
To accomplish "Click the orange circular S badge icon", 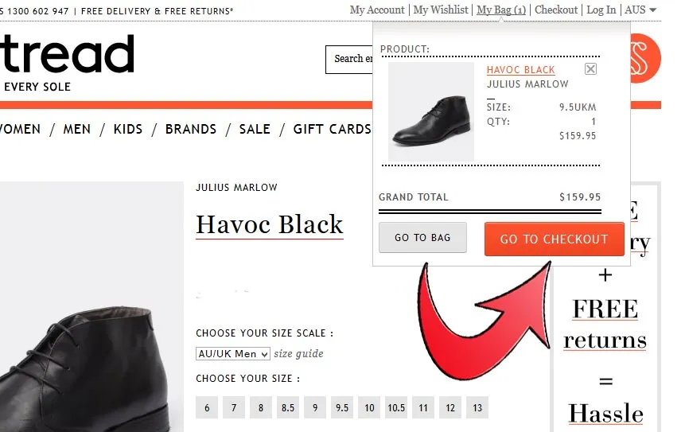I will 645,58.
